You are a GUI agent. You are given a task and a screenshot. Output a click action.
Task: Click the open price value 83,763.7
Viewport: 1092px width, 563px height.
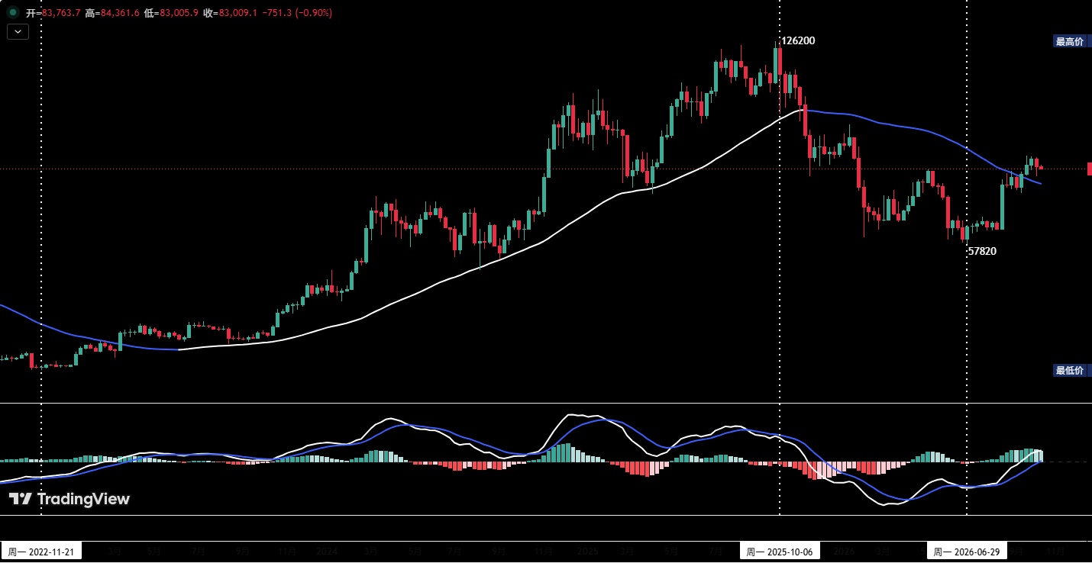tap(61, 13)
